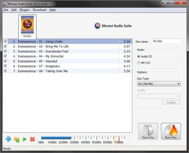Screen dimensions: 189x153
Task: Toggle checkbox for My Immortal track
Action: 5,56
